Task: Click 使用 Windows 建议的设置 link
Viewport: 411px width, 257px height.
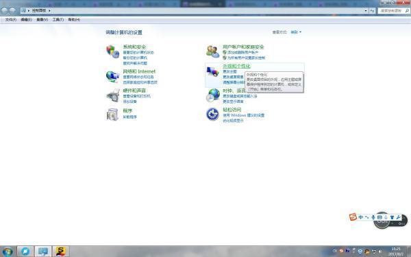Action: click(x=243, y=115)
